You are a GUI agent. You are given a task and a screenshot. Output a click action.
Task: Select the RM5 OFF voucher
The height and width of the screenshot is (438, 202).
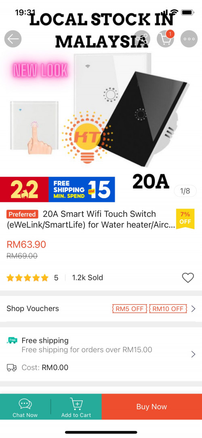point(129,309)
